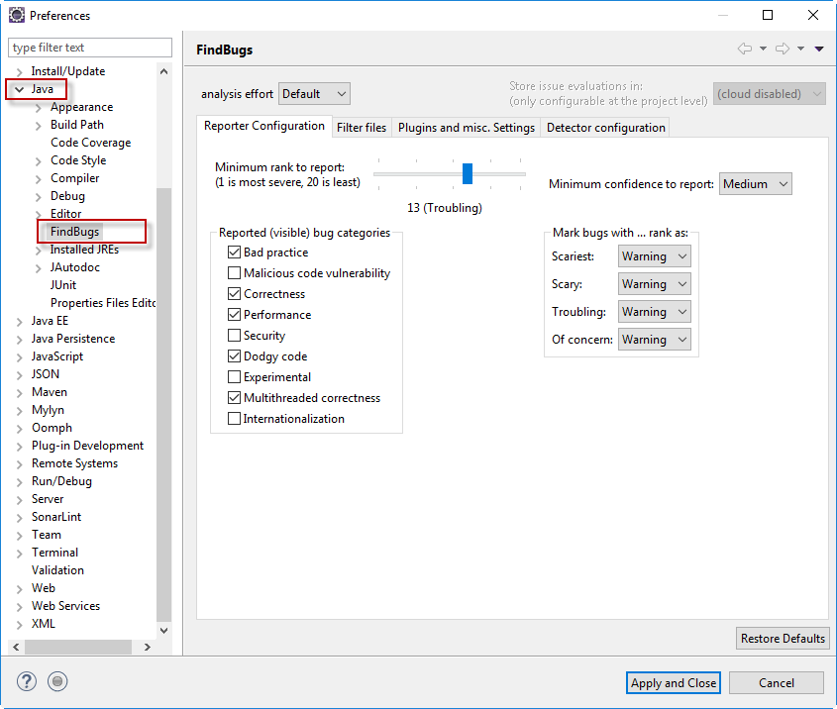
Task: Click the minimum rank slider handle
Action: pos(468,174)
